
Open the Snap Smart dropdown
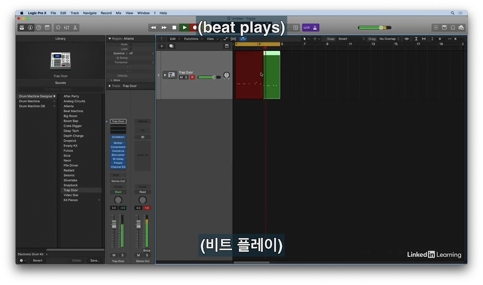351,39
